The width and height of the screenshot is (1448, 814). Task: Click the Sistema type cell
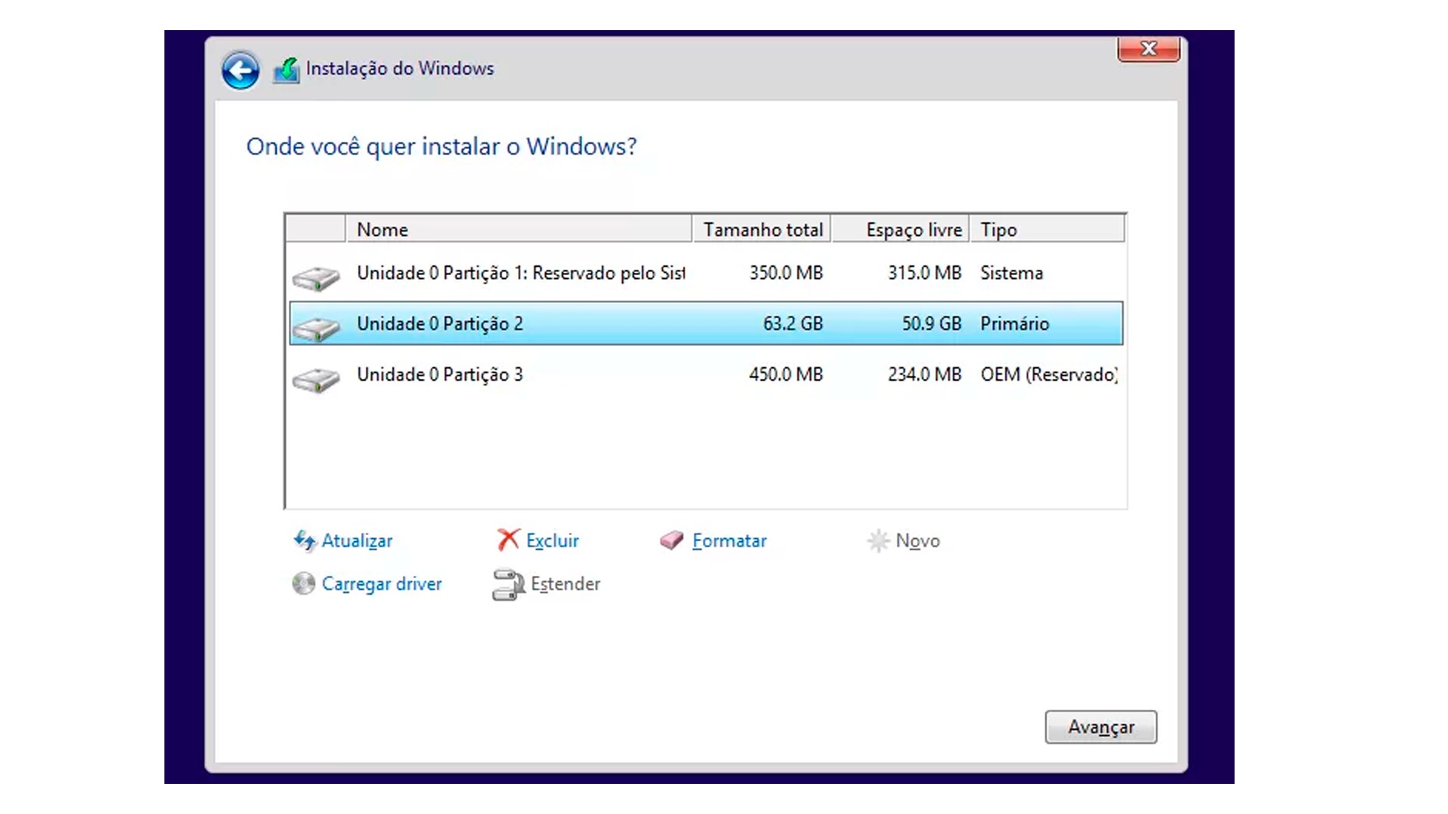[x=1011, y=273]
